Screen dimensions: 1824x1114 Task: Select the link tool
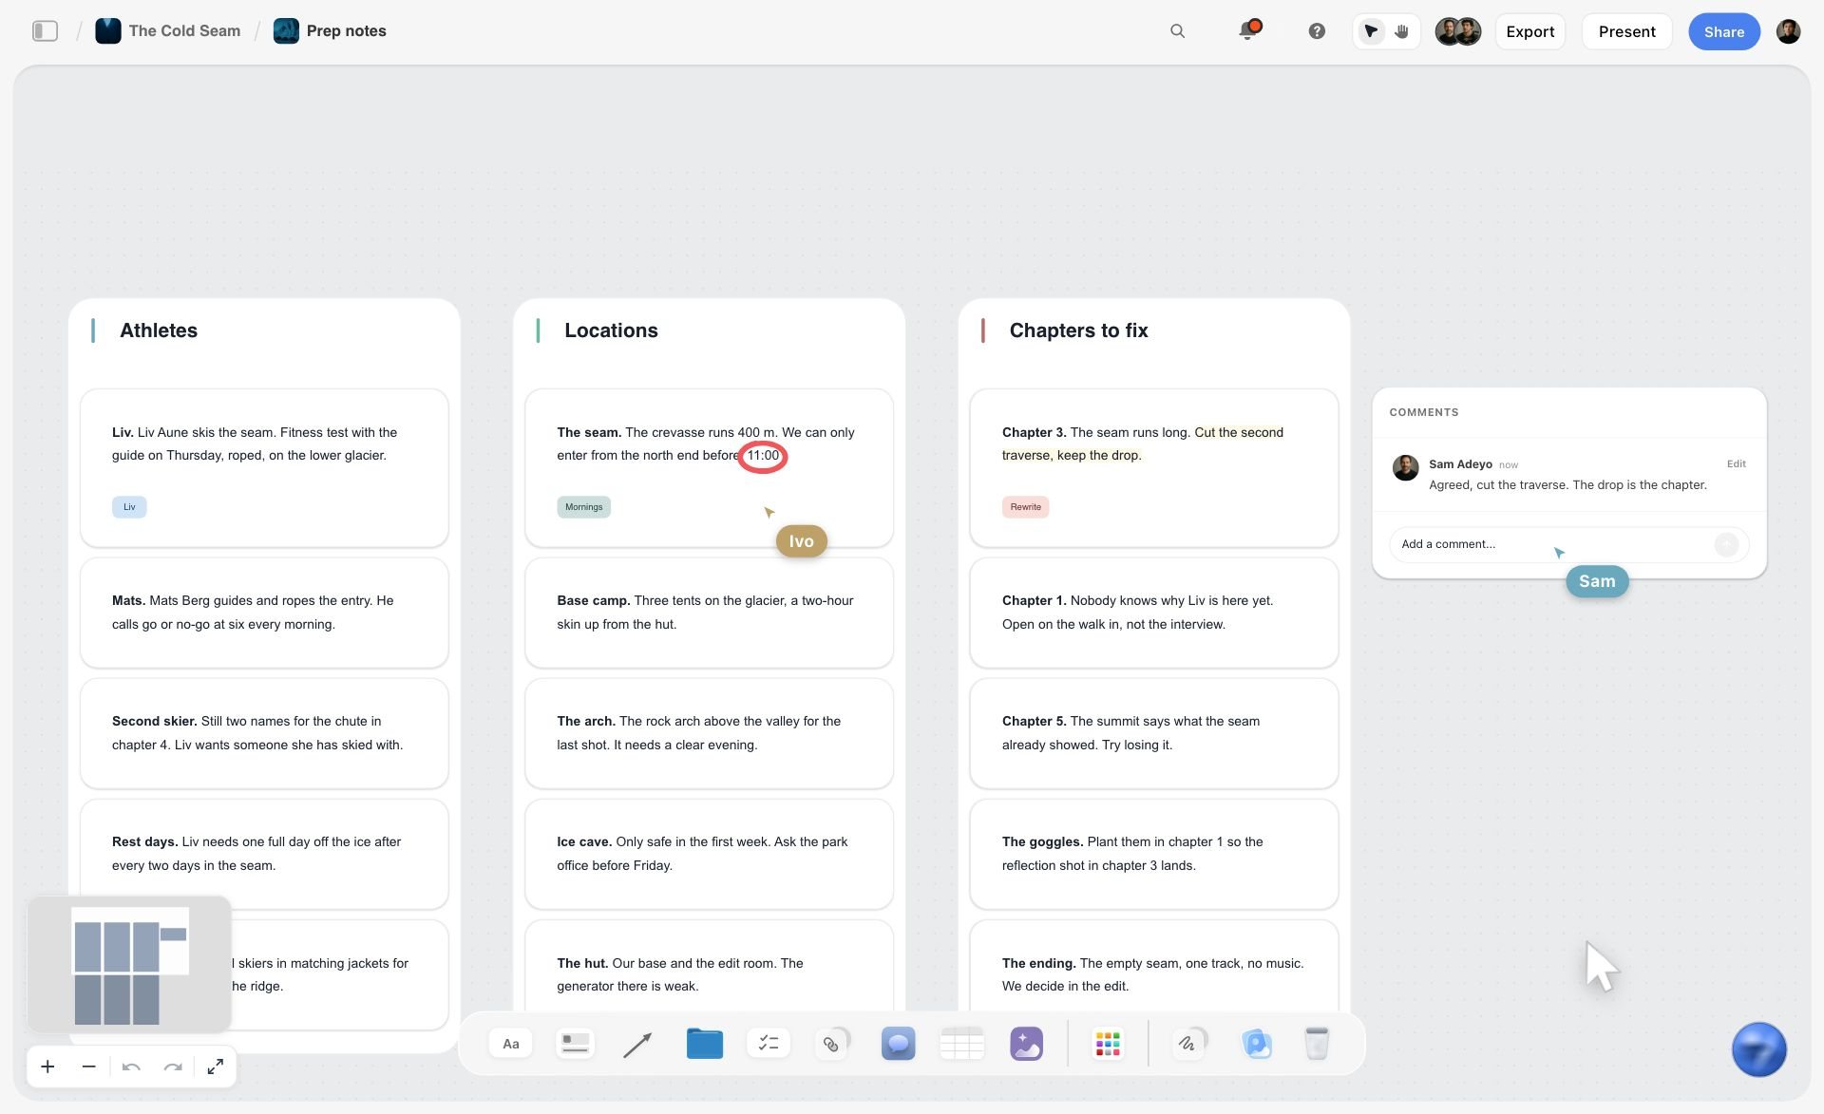click(x=832, y=1044)
